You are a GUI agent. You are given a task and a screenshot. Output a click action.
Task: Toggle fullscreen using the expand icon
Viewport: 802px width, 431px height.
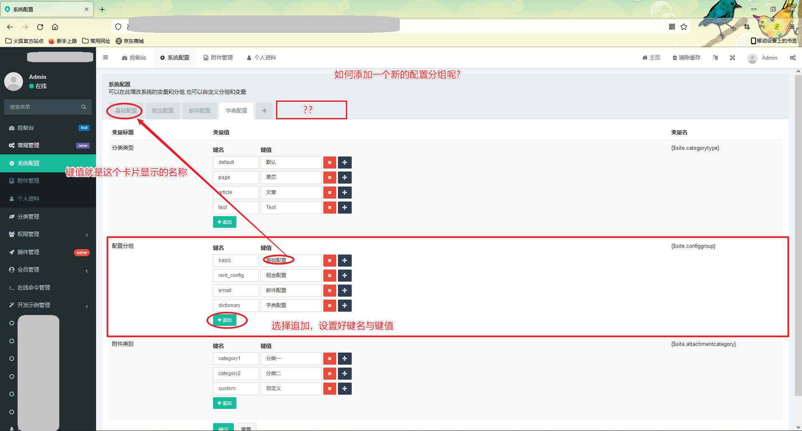point(732,58)
